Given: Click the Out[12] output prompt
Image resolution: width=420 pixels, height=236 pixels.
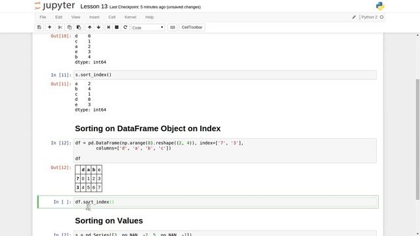Looking at the screenshot, I should [x=61, y=168].
